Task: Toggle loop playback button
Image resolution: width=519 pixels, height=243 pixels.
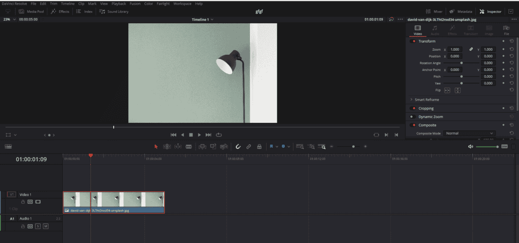Action: (219, 135)
